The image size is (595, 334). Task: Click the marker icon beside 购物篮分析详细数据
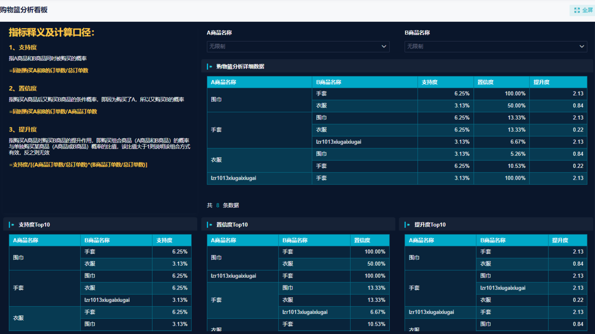point(210,66)
